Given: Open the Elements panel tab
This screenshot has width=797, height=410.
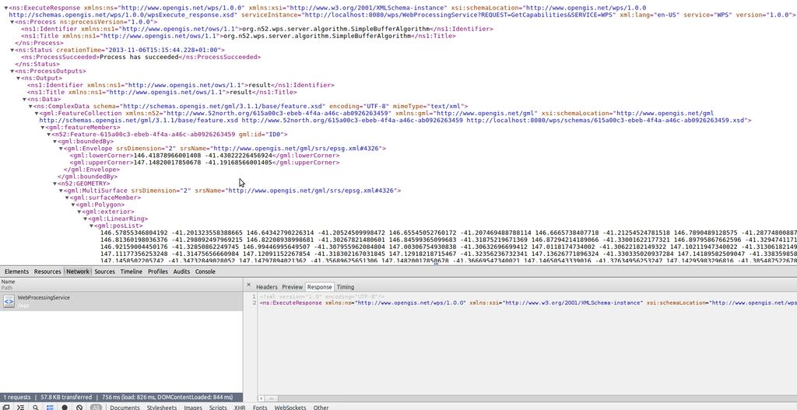Looking at the screenshot, I should tap(16, 272).
